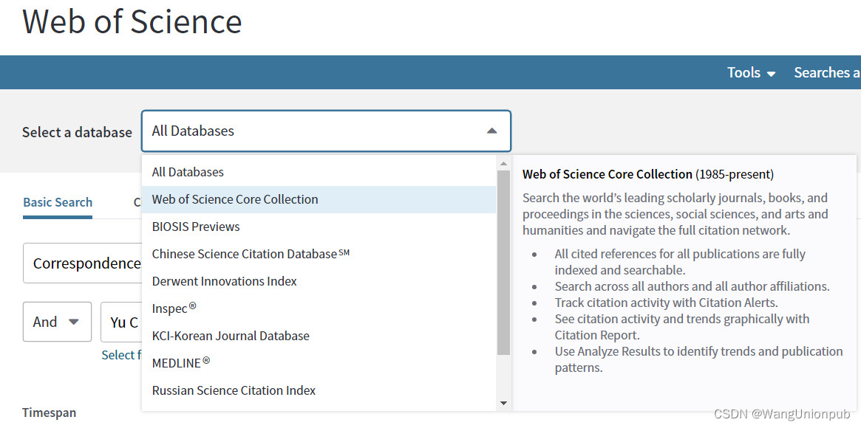Select BIOSIS Previews database
This screenshot has height=428, width=861.
pos(319,227)
